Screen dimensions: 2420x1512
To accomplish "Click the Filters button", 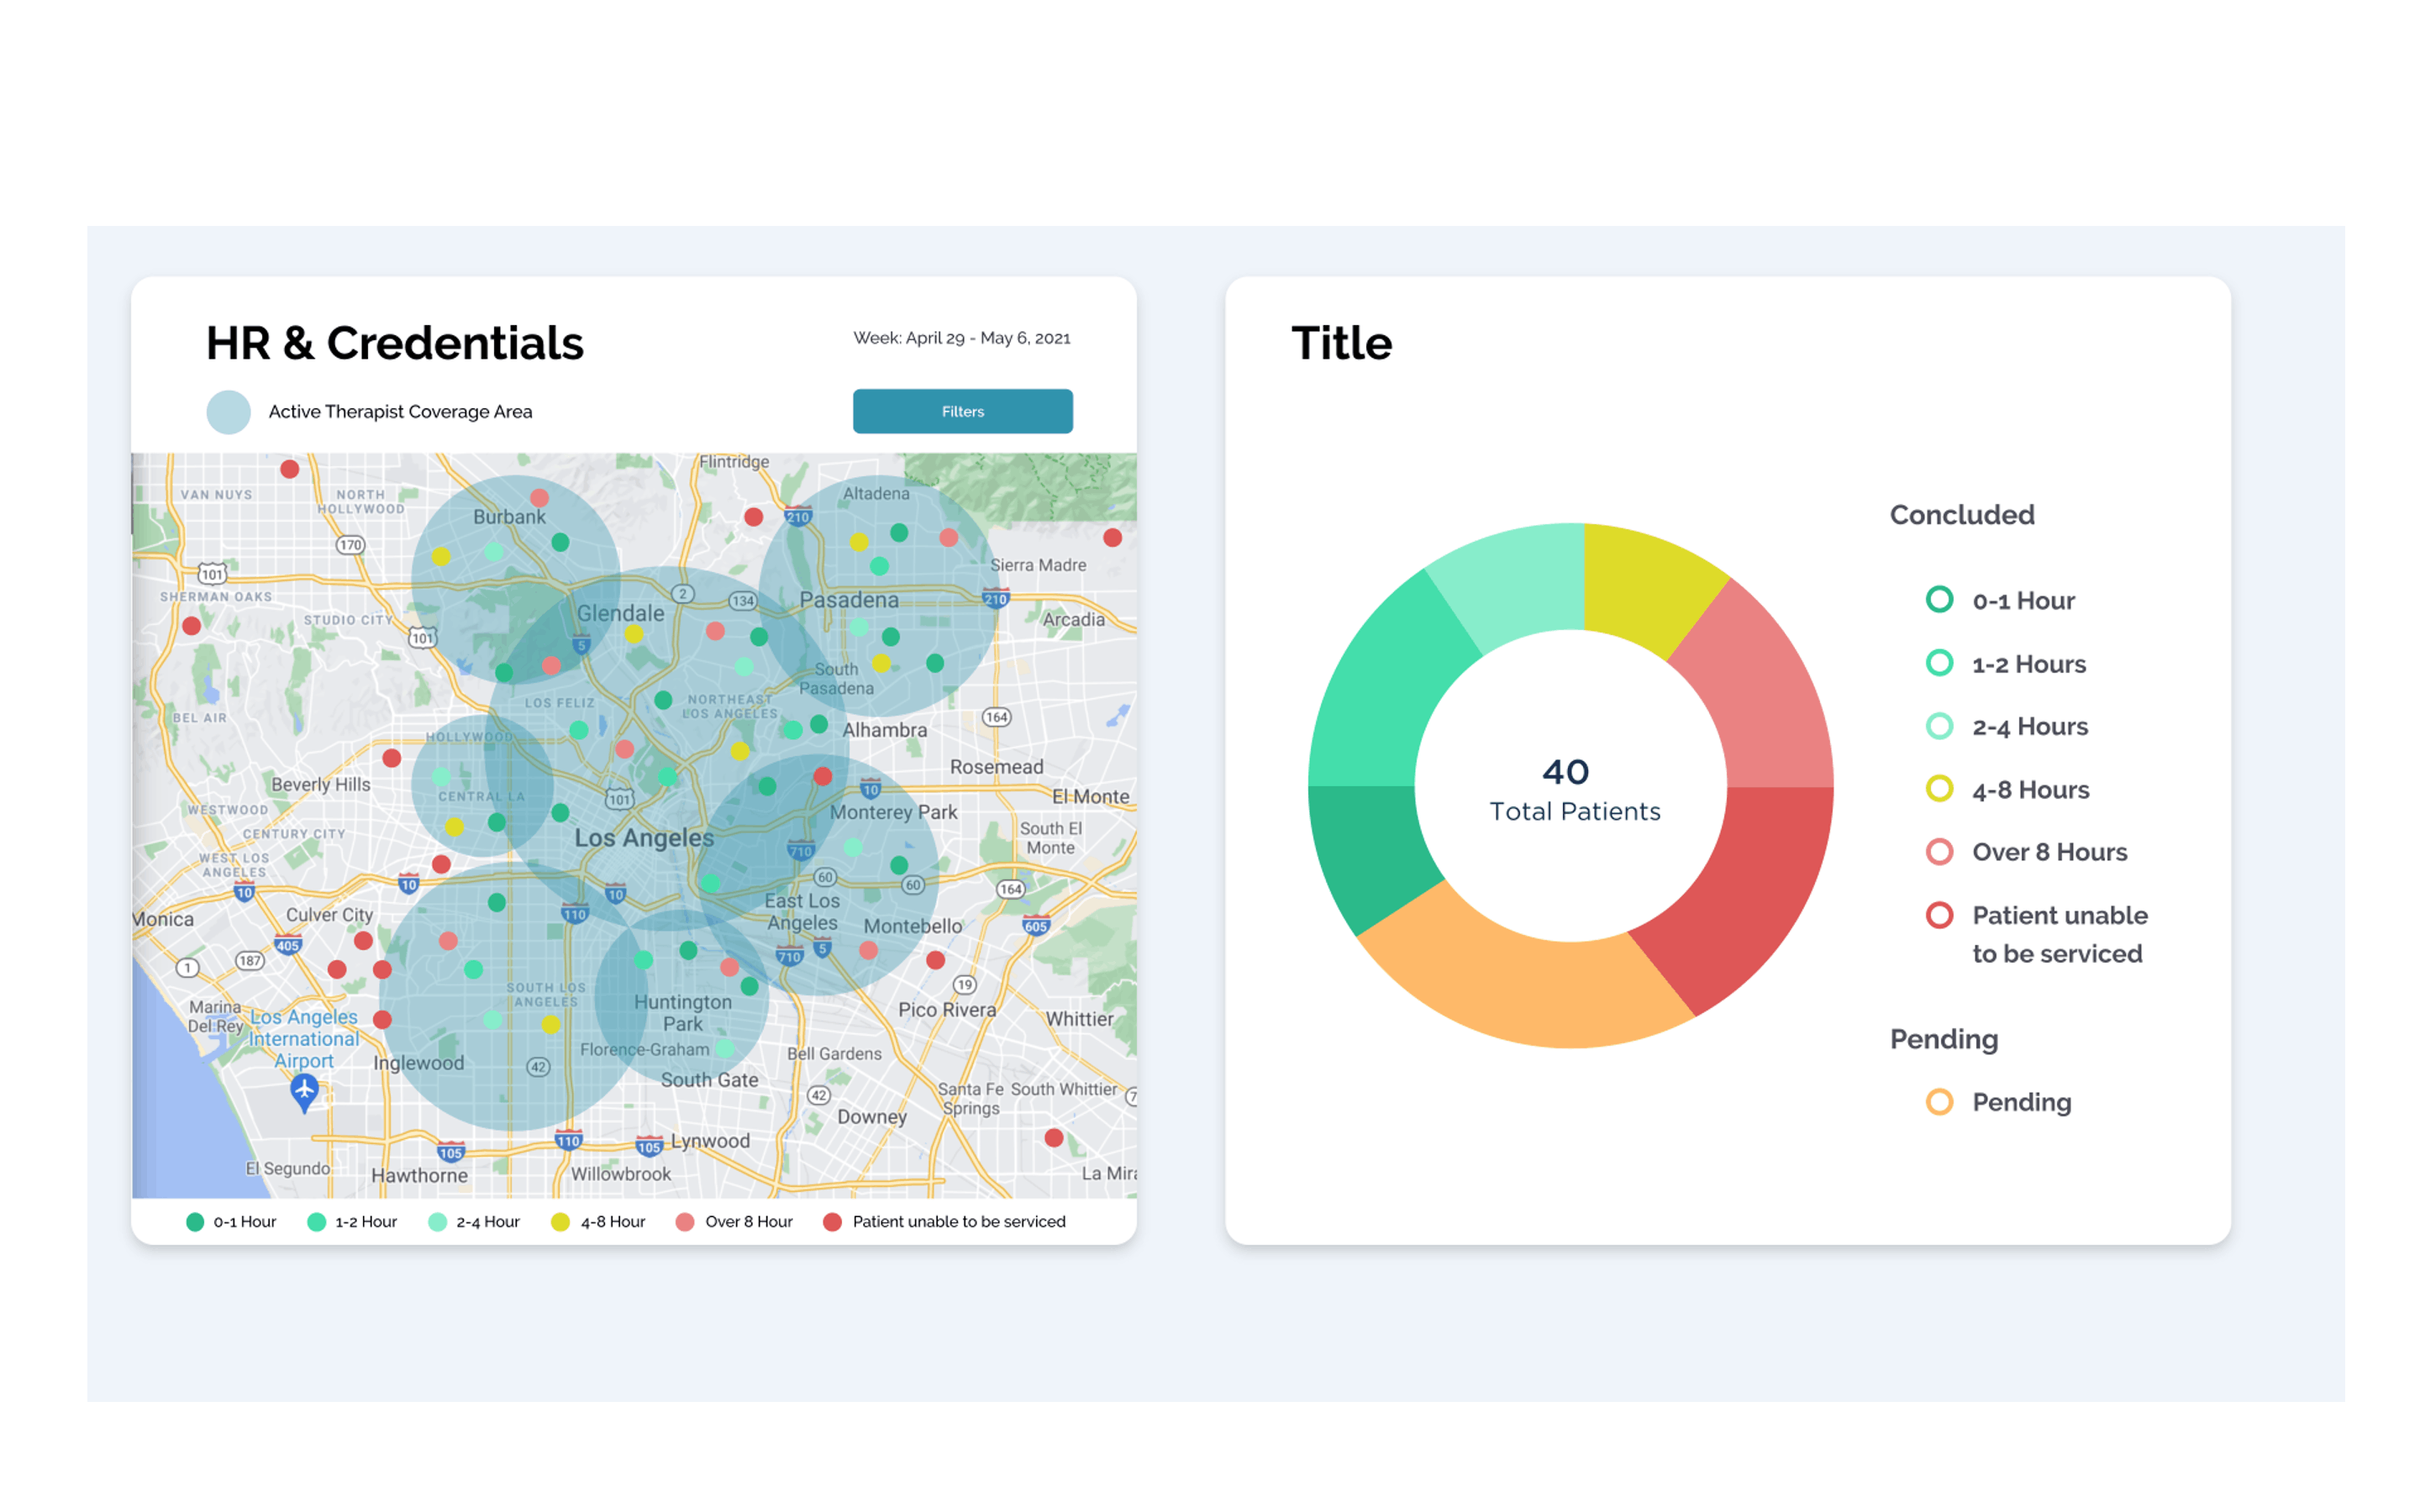I will pyautogui.click(x=962, y=411).
